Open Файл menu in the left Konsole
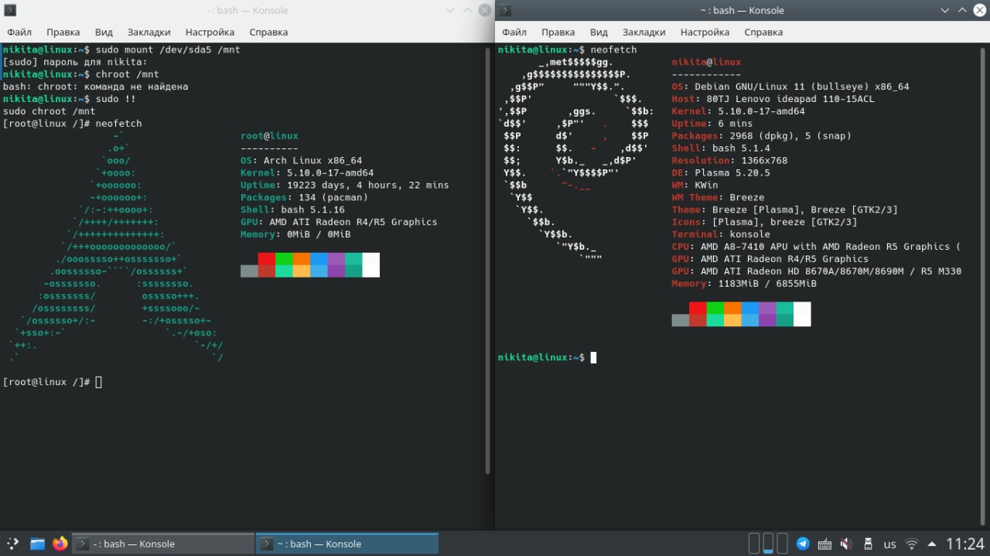This screenshot has height=556, width=990. pyautogui.click(x=19, y=32)
